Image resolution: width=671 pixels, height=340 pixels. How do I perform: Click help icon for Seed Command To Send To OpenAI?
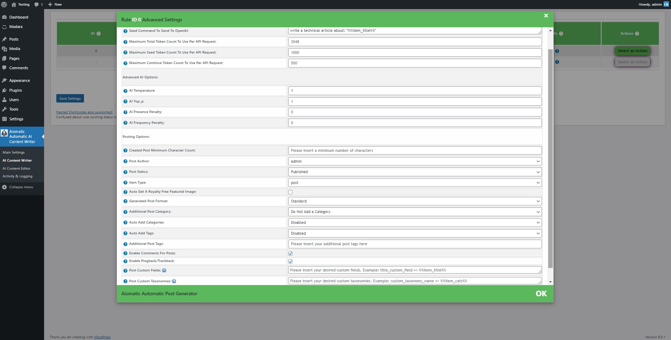pyautogui.click(x=125, y=31)
